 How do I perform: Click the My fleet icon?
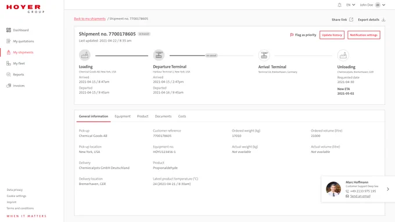pos(9,63)
